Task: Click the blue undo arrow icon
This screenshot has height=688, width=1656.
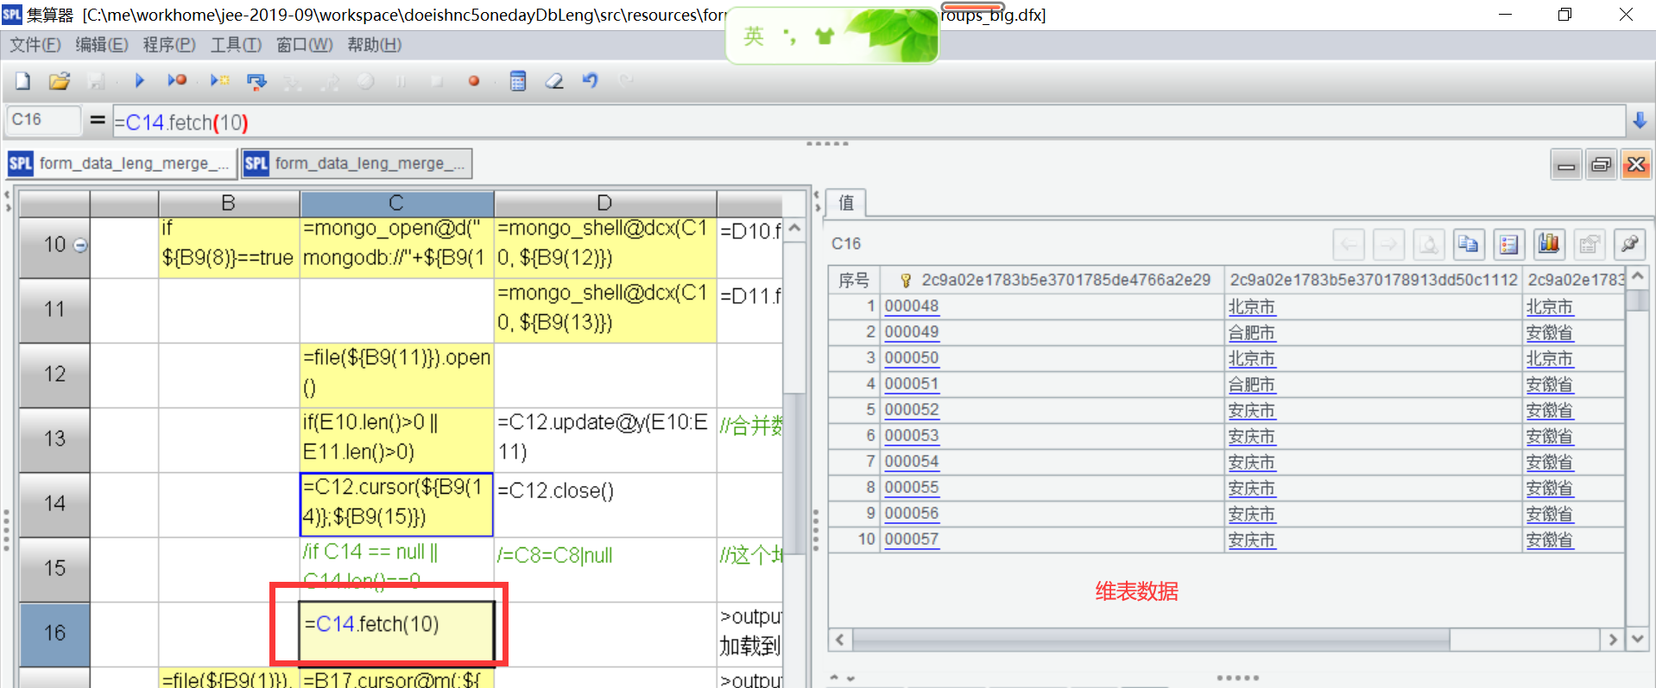Action: 591,81
